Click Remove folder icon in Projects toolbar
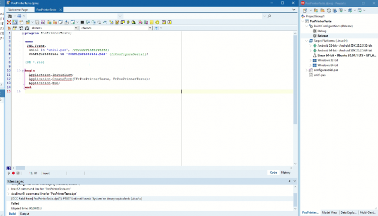Screen dimensions: 378x216 (323, 11)
